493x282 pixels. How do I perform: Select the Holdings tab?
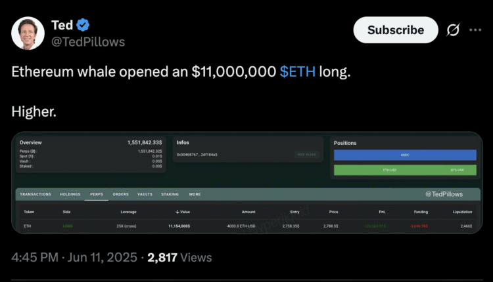click(x=70, y=194)
